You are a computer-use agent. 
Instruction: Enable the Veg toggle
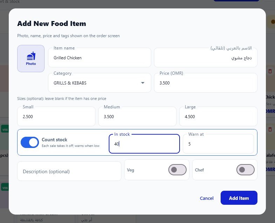177,170
